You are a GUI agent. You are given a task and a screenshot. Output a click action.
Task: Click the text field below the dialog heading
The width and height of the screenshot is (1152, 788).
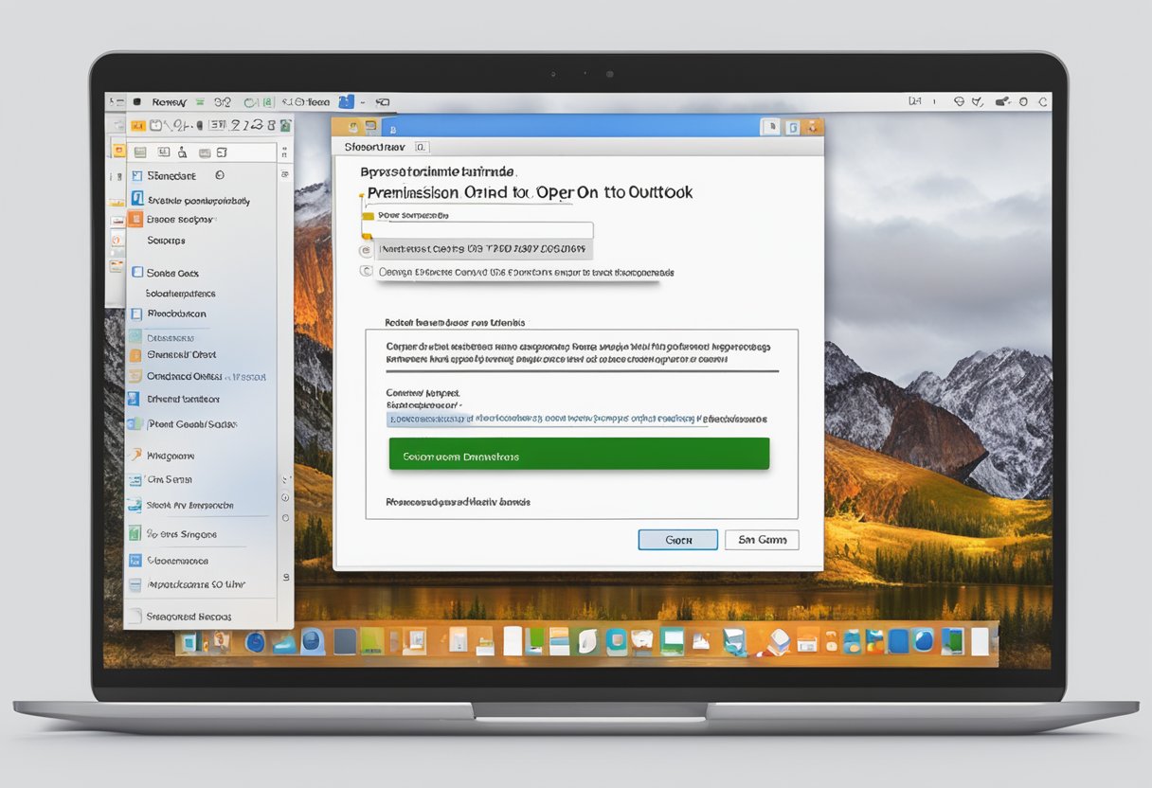(x=484, y=230)
